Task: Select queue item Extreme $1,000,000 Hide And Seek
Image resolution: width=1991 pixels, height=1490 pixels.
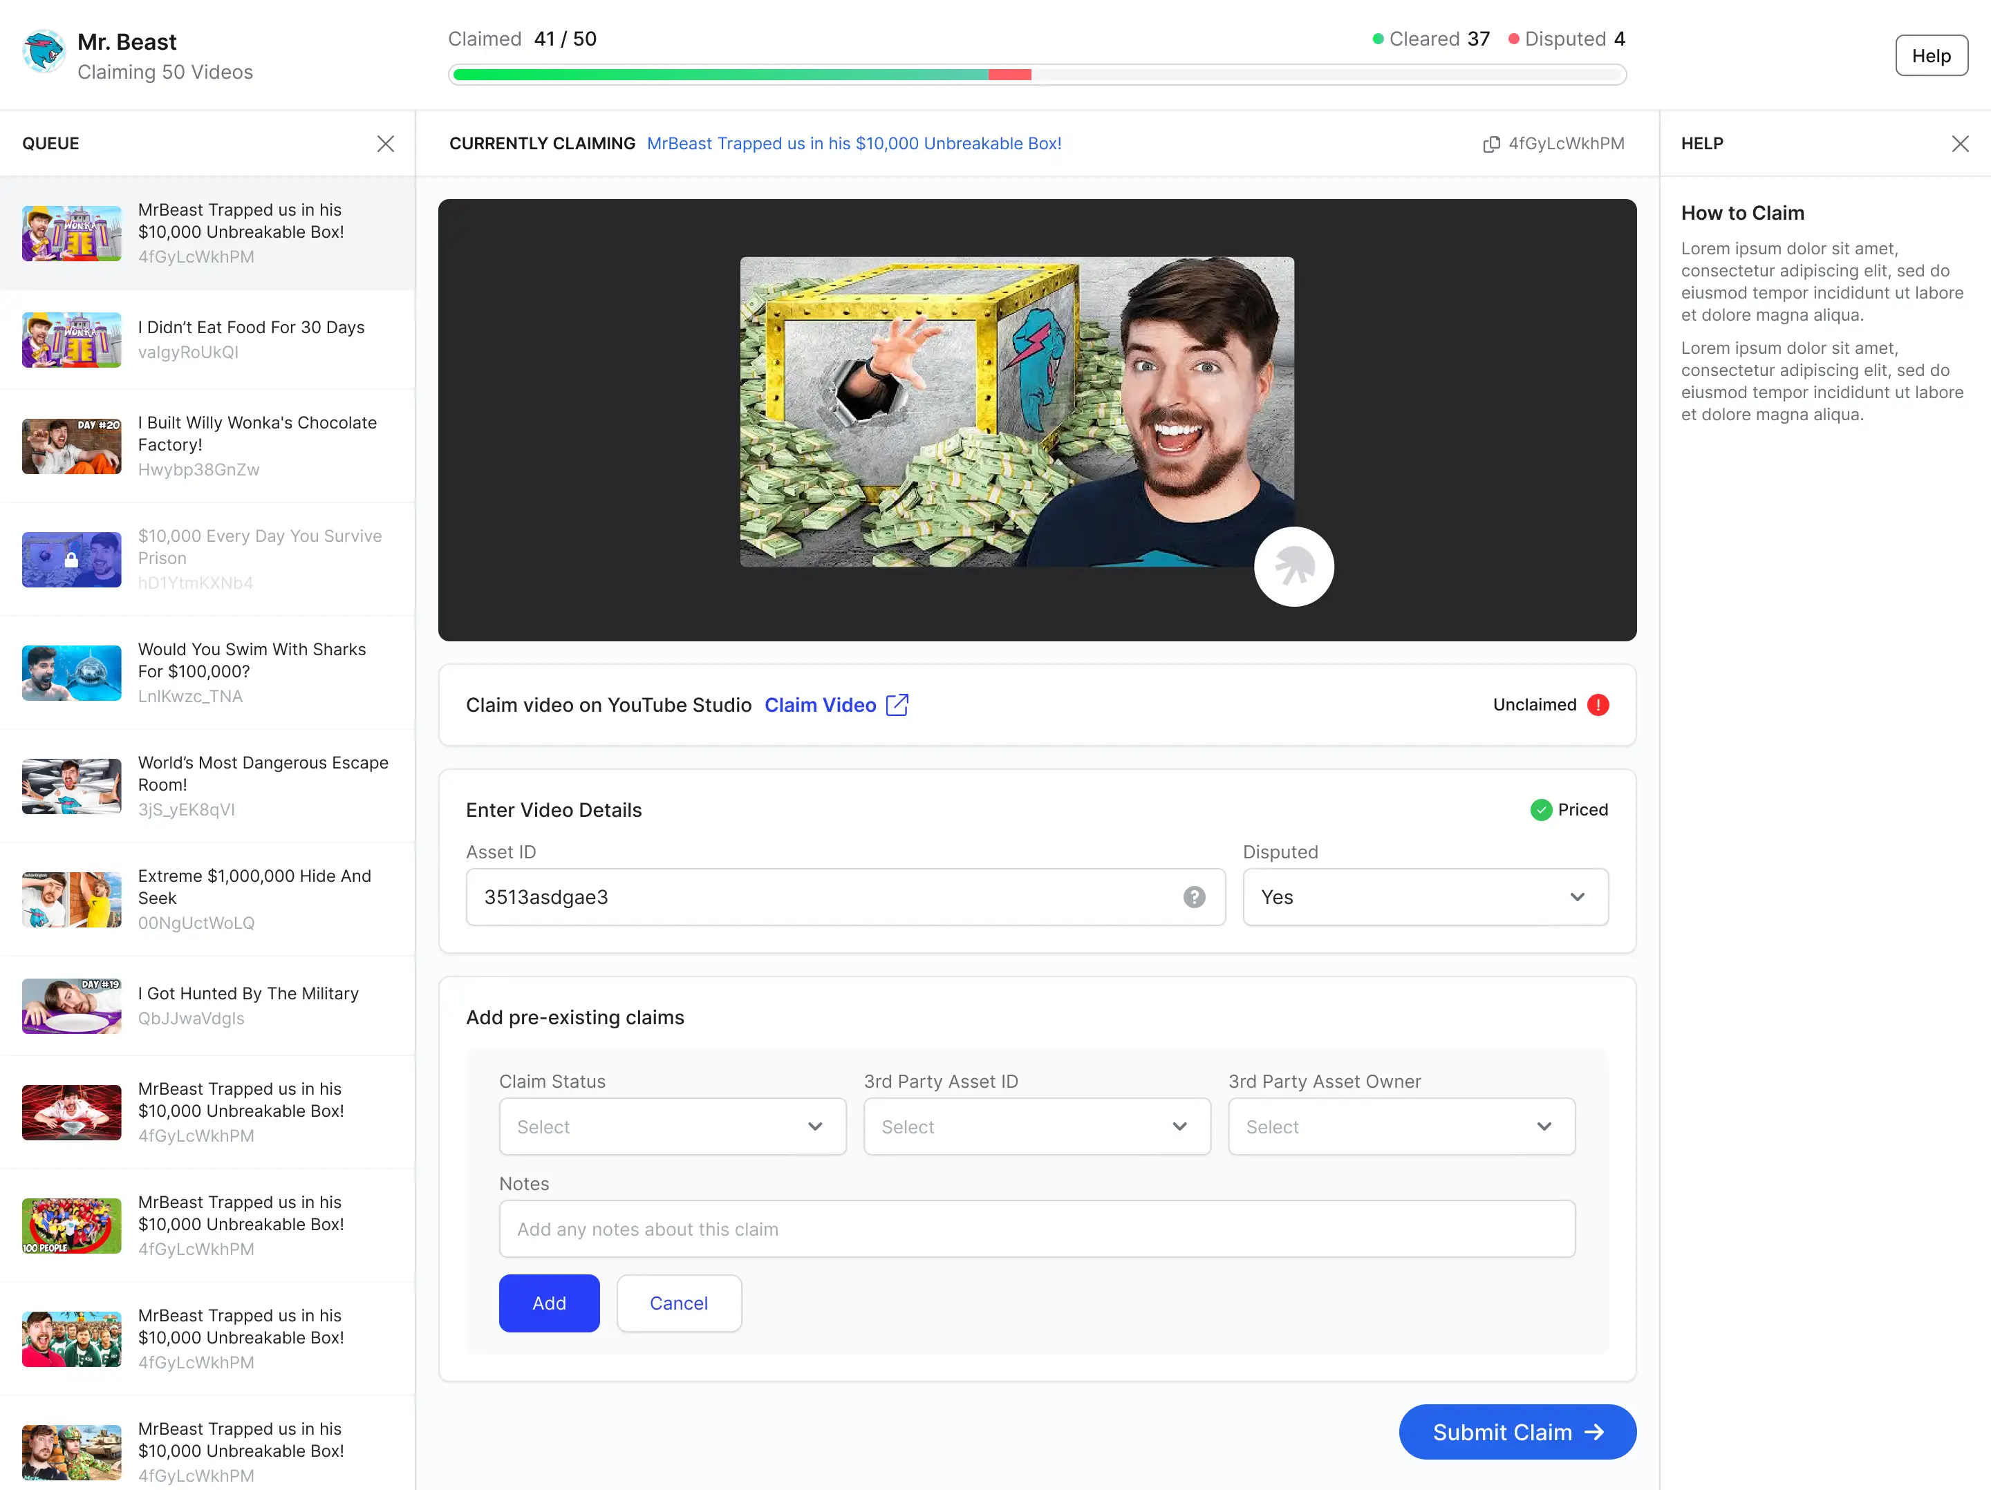Action: coord(207,900)
